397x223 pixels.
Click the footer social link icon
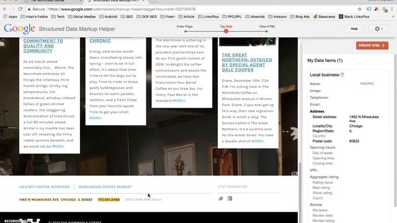click(x=221, y=198)
